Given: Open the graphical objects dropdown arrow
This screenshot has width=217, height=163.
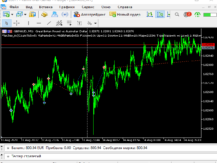Looking at the screenshot, I should [x=96, y=23].
